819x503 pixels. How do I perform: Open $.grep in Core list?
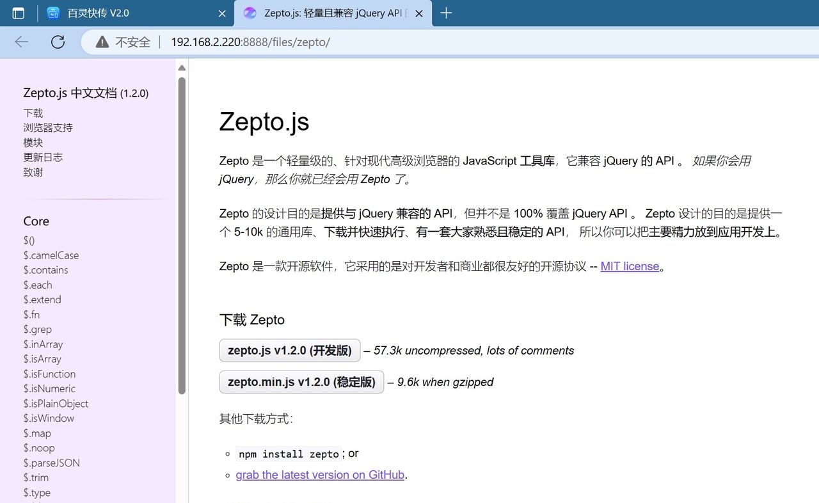[38, 329]
